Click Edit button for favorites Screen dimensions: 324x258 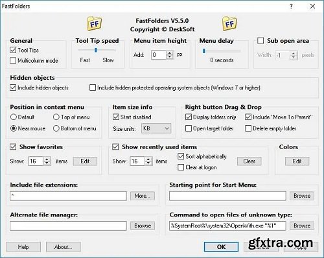85,161
